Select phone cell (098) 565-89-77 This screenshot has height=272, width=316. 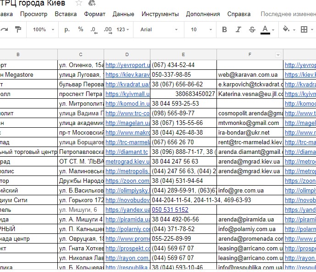(x=183, y=113)
